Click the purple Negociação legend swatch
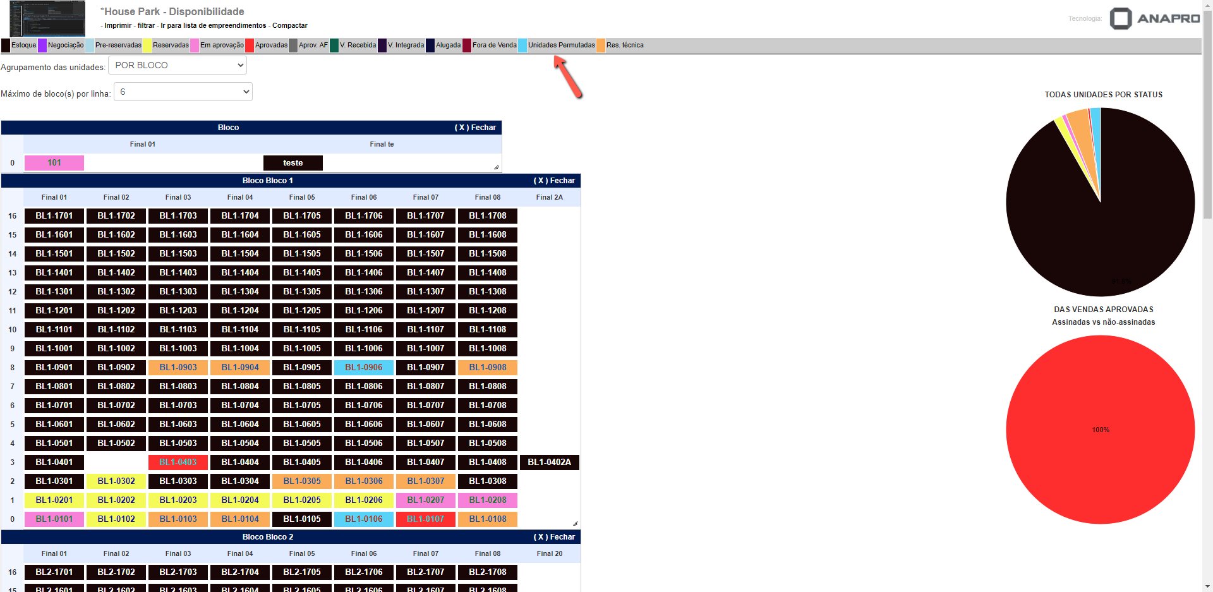Screen dimensions: 1213x592 click(42, 45)
